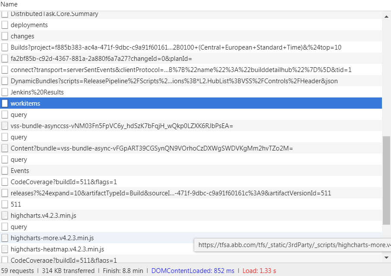Toggle the checkbox beside the deployments request
The height and width of the screenshot is (276, 391).
click(x=4, y=25)
